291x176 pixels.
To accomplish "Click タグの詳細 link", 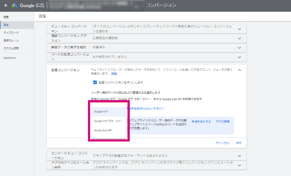I will 223,122.
